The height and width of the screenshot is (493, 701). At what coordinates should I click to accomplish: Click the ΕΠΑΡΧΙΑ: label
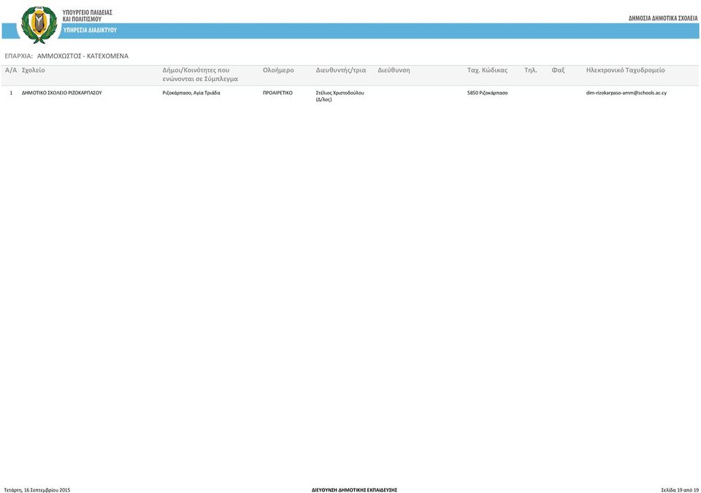[19, 56]
